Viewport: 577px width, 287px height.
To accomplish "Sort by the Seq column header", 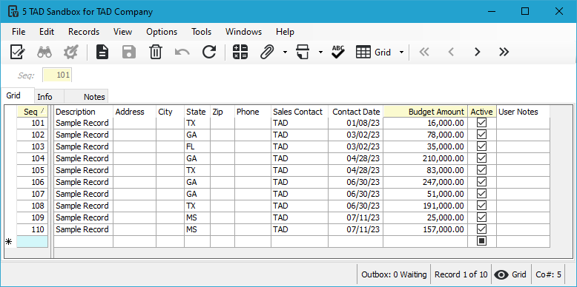I will coord(33,112).
